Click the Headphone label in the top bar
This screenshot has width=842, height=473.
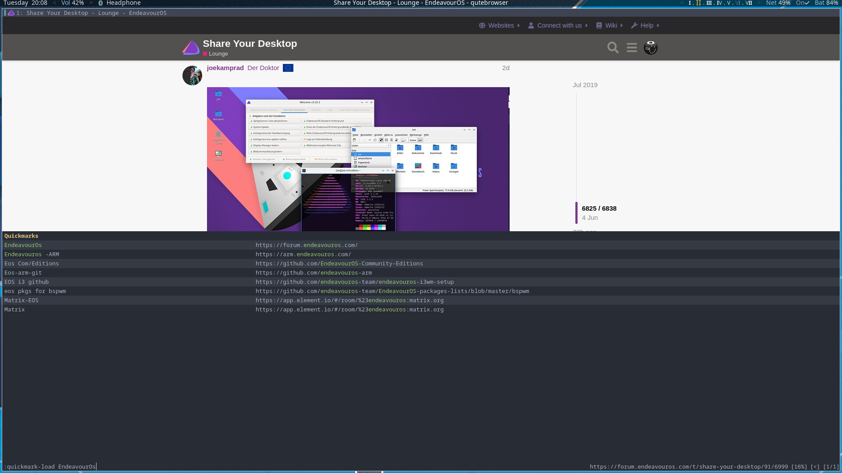coord(123,3)
